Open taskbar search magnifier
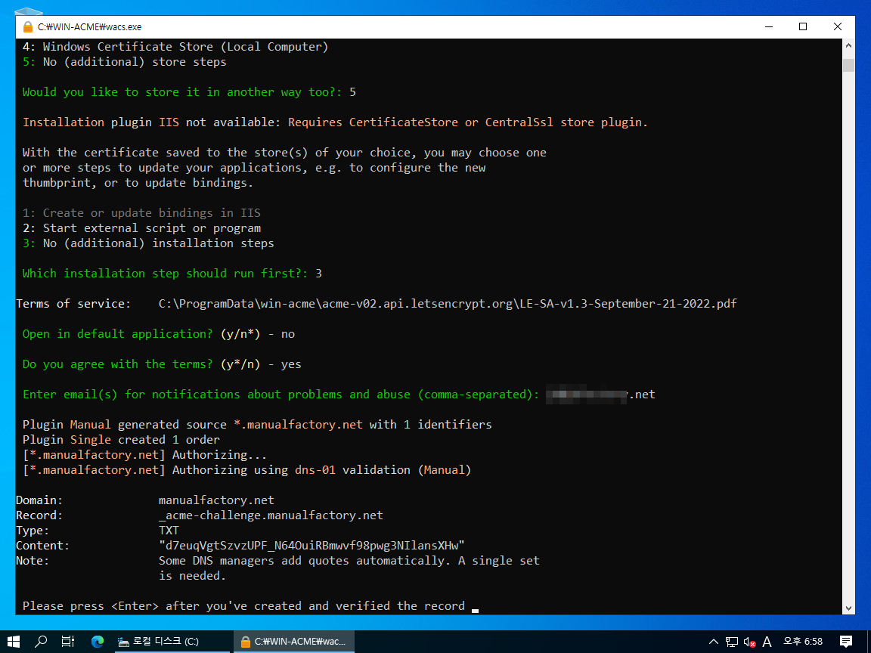The image size is (871, 653). tap(41, 642)
